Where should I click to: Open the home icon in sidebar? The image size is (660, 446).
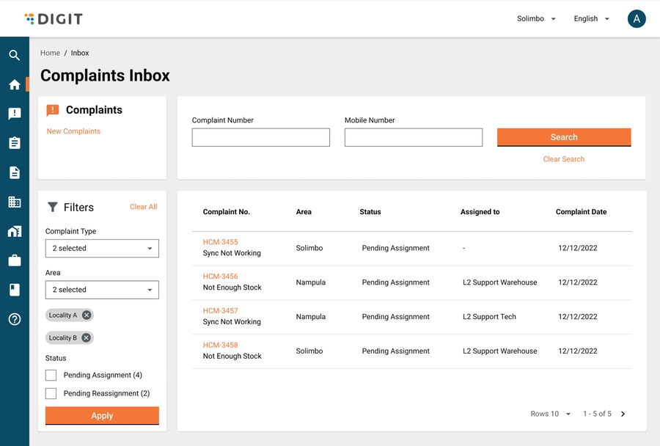click(14, 84)
